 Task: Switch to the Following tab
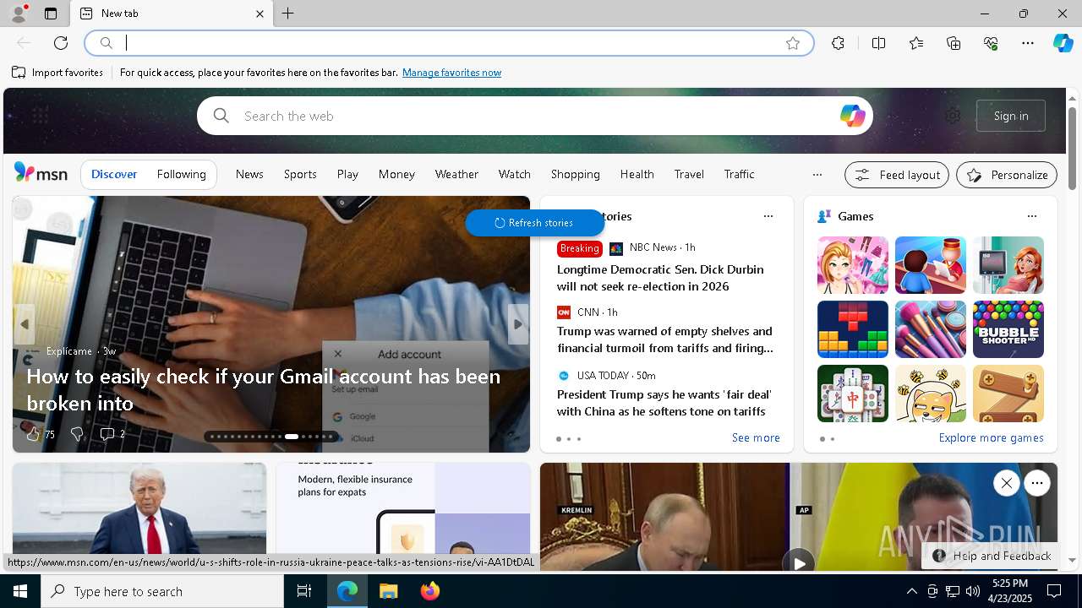coord(182,174)
